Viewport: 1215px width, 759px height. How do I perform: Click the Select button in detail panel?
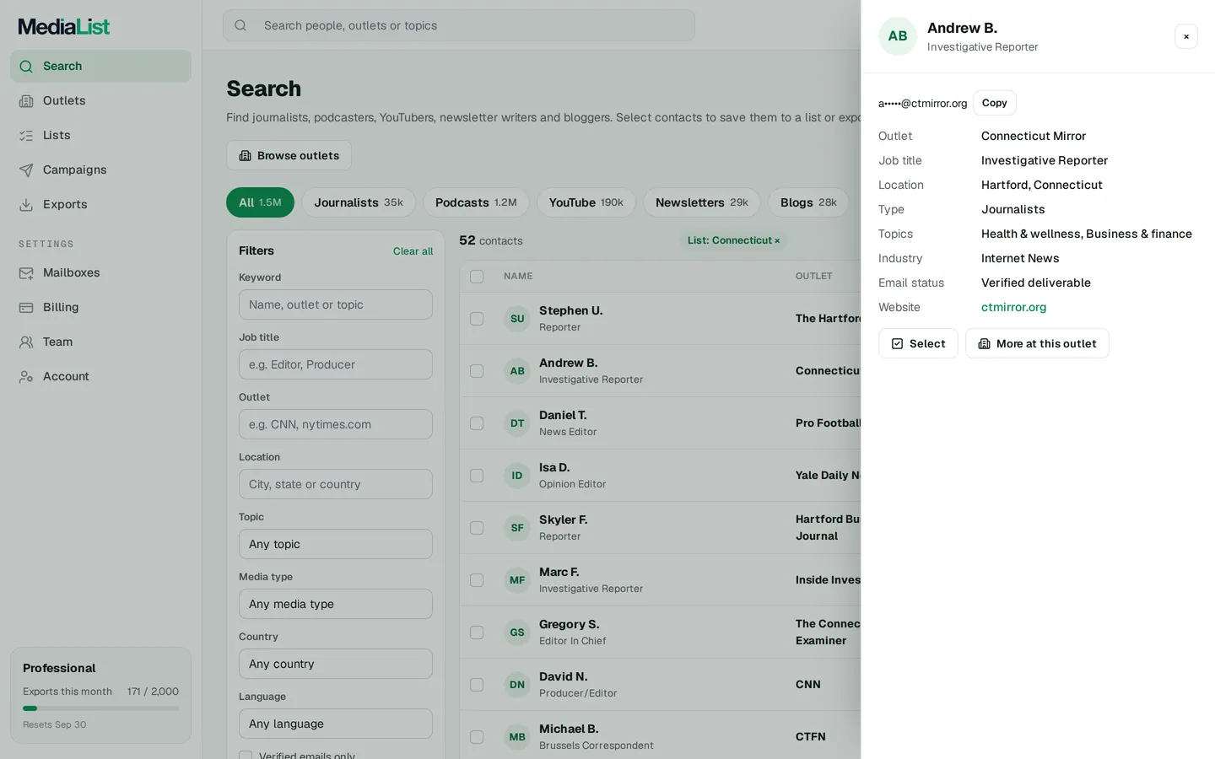tap(918, 343)
